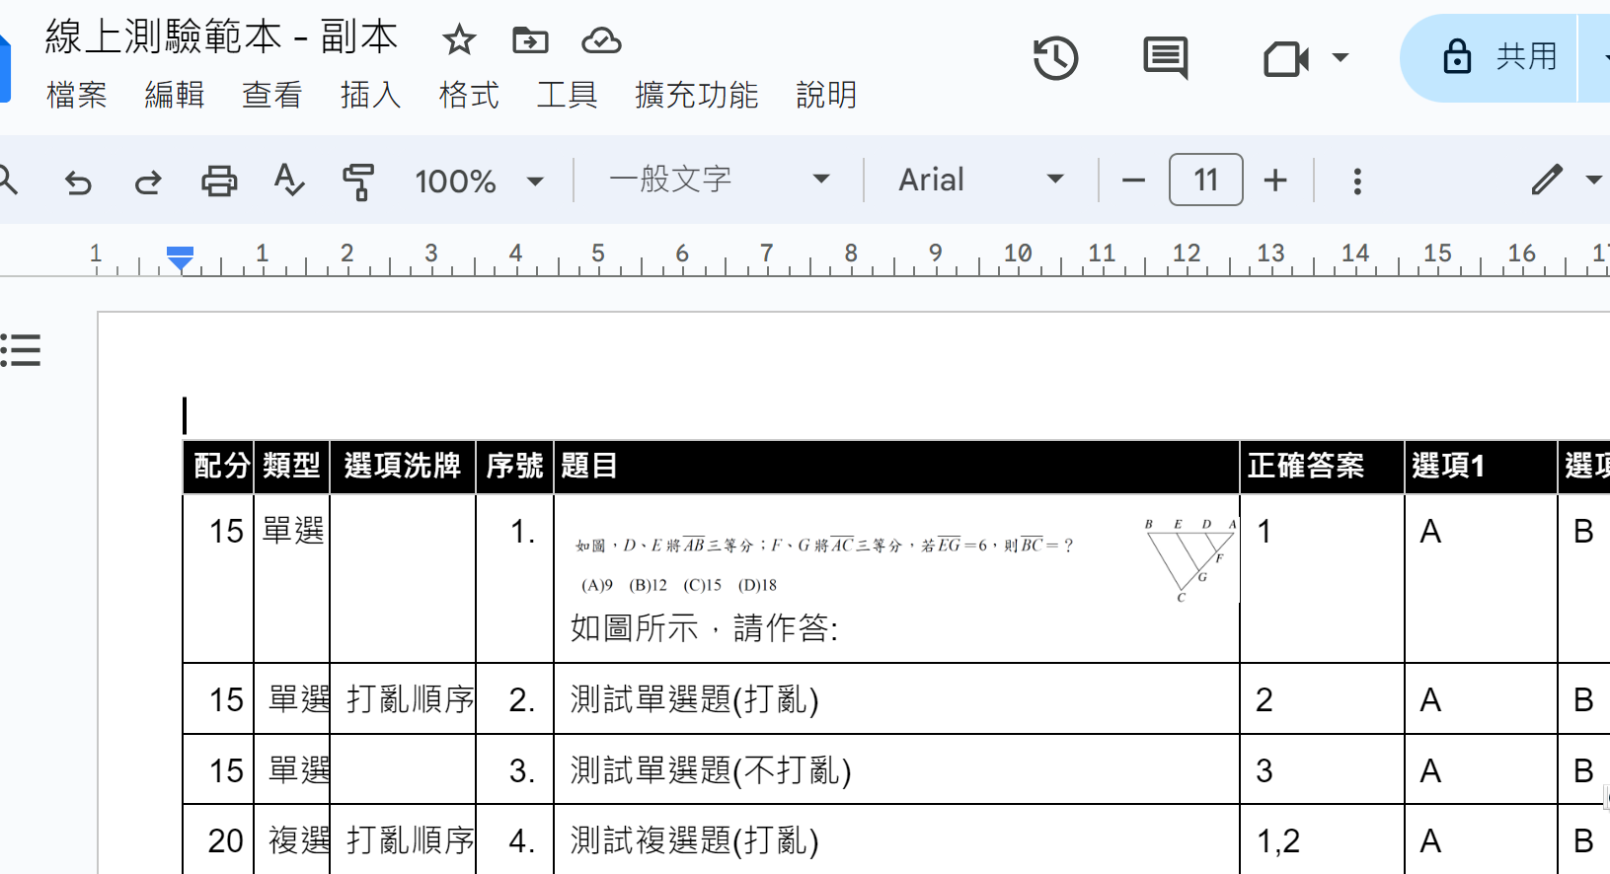Image resolution: width=1610 pixels, height=874 pixels.
Task: Toggle the paint format roller tool
Action: coord(358,182)
